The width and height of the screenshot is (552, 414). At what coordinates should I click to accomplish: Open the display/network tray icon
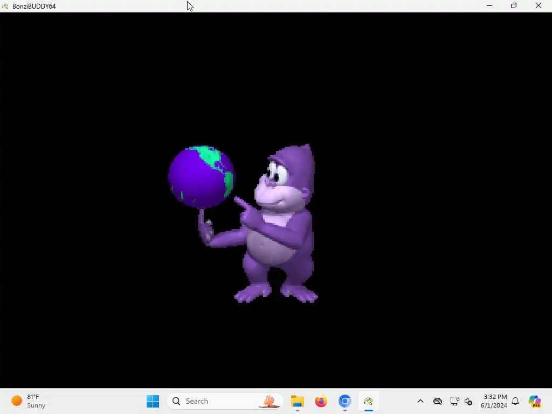point(454,401)
